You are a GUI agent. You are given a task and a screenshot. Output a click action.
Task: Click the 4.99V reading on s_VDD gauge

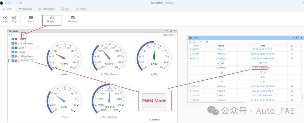pyautogui.click(x=154, y=64)
